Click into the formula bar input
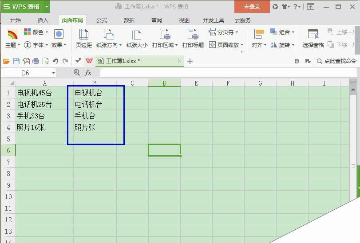The image size is (360, 243). [x=229, y=73]
